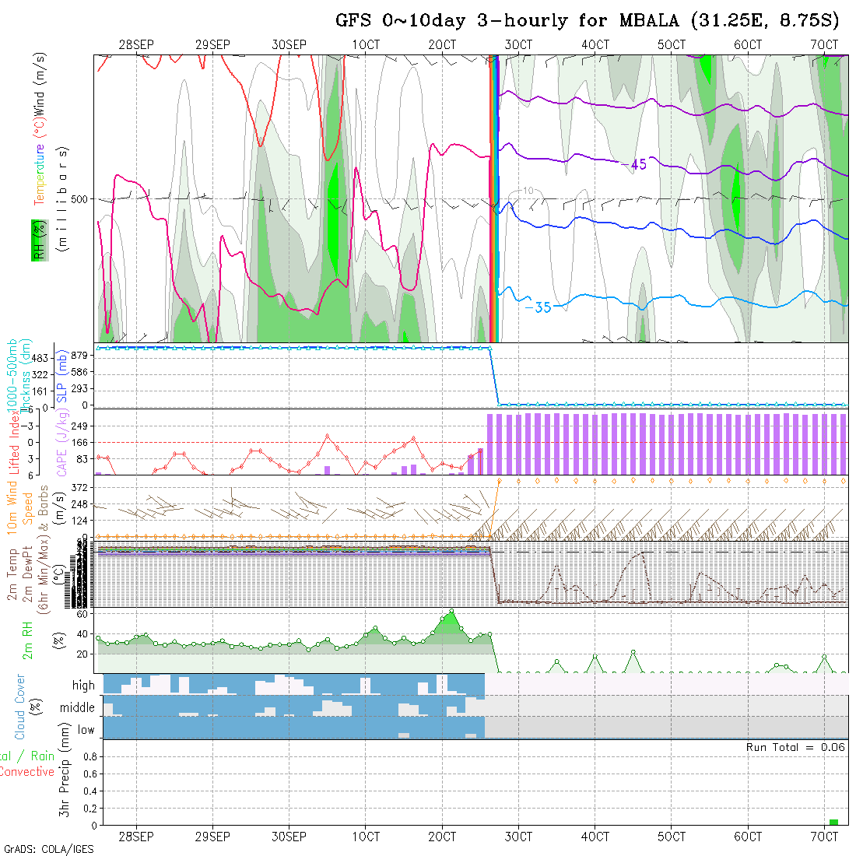Click the -35 temperature contour label
Viewport: 856px width, 856px height.
point(538,307)
